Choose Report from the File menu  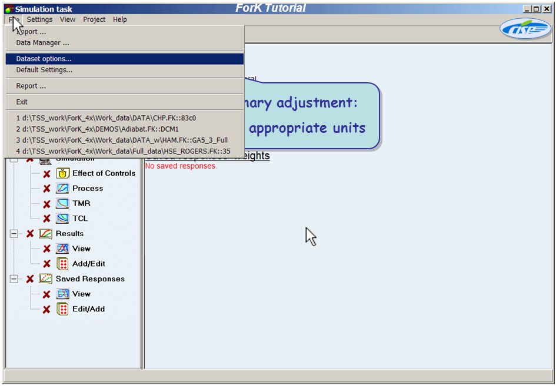[x=125, y=86]
